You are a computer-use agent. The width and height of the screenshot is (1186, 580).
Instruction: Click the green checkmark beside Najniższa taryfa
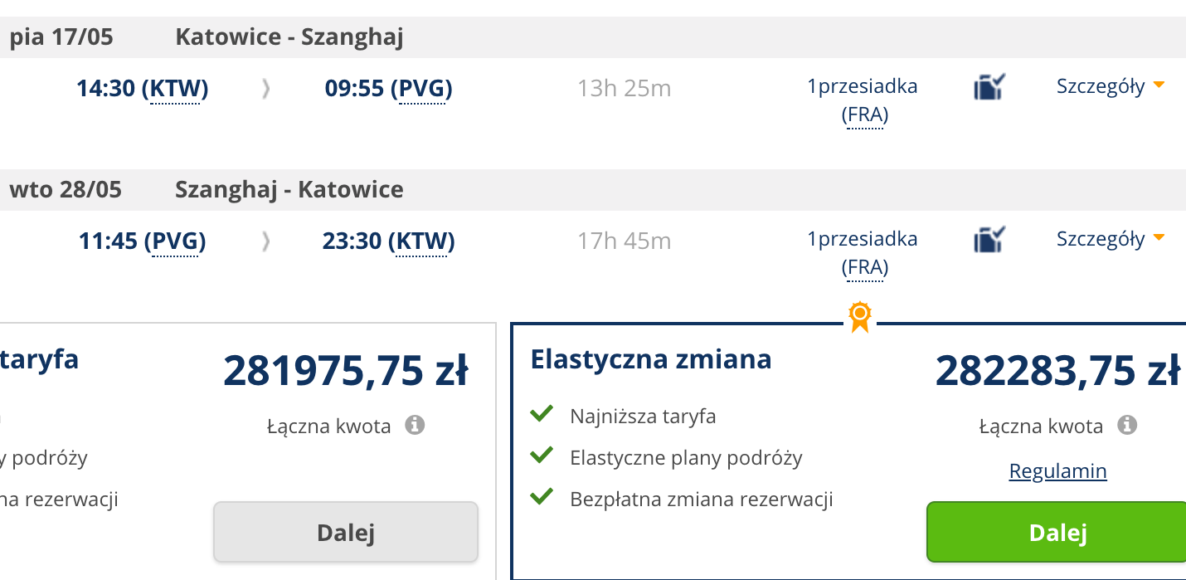(x=542, y=413)
